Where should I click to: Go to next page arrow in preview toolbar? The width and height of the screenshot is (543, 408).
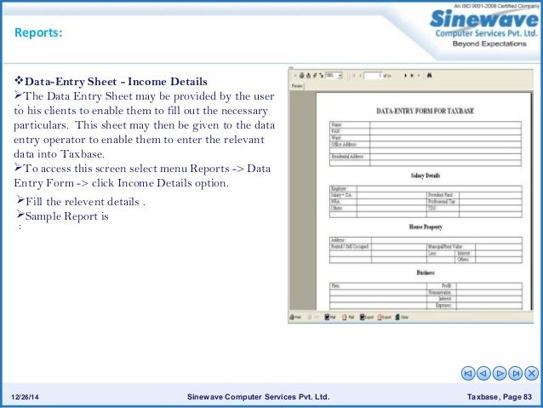(405, 76)
